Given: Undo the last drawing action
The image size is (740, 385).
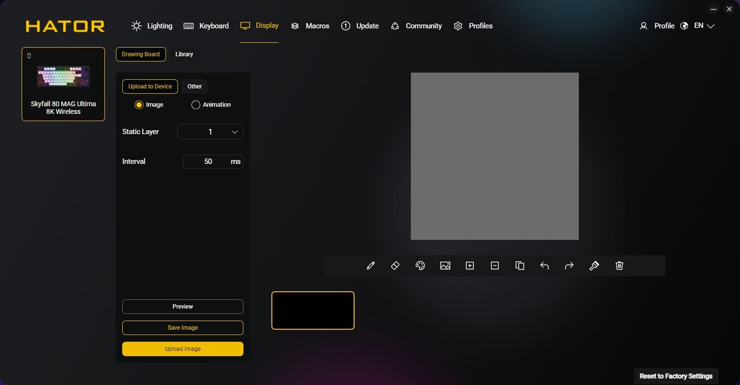Looking at the screenshot, I should pos(545,266).
